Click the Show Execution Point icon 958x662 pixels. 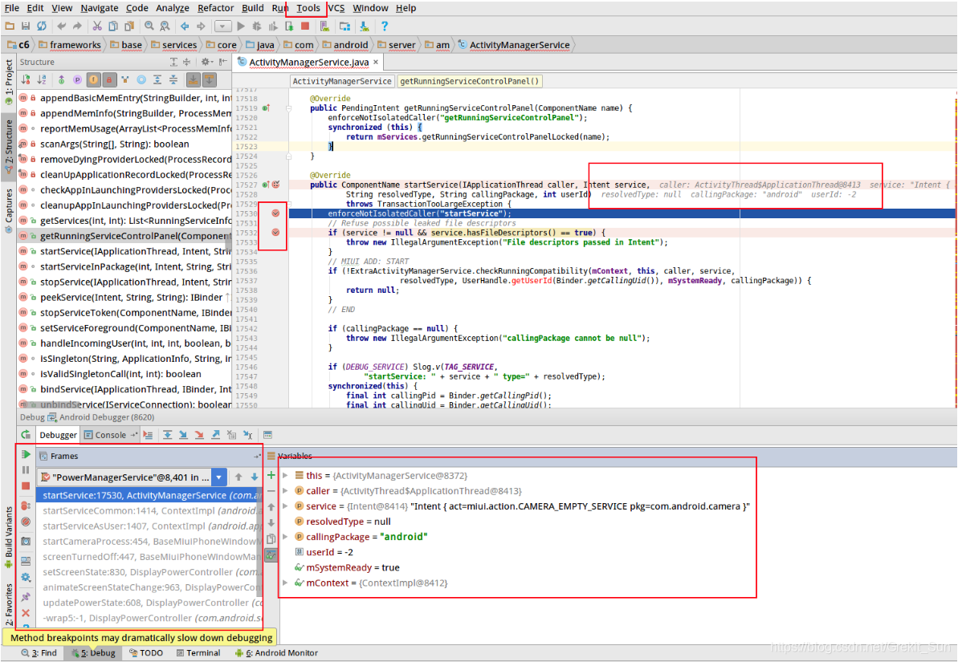click(x=147, y=435)
